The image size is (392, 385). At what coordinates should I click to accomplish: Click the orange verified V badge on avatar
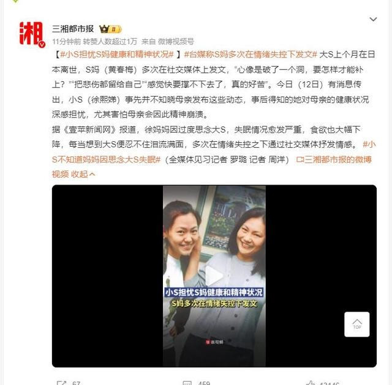(42, 45)
